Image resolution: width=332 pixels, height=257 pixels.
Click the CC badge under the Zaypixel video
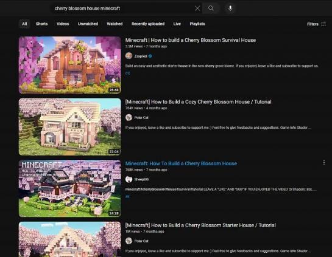point(128,74)
